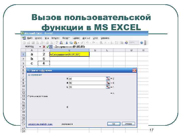Select cell B1 containing '2'
This screenshot has width=181, height=136.
tap(44, 54)
